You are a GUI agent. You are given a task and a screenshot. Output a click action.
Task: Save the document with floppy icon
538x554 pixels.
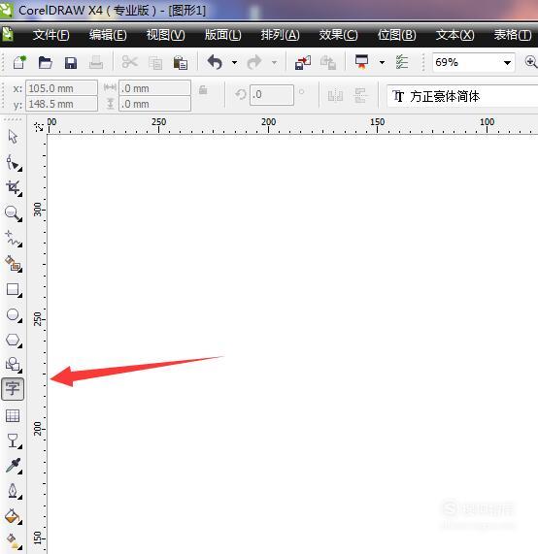click(71, 63)
